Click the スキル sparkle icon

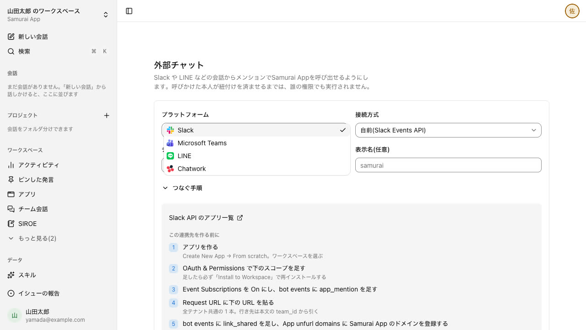pyautogui.click(x=11, y=275)
